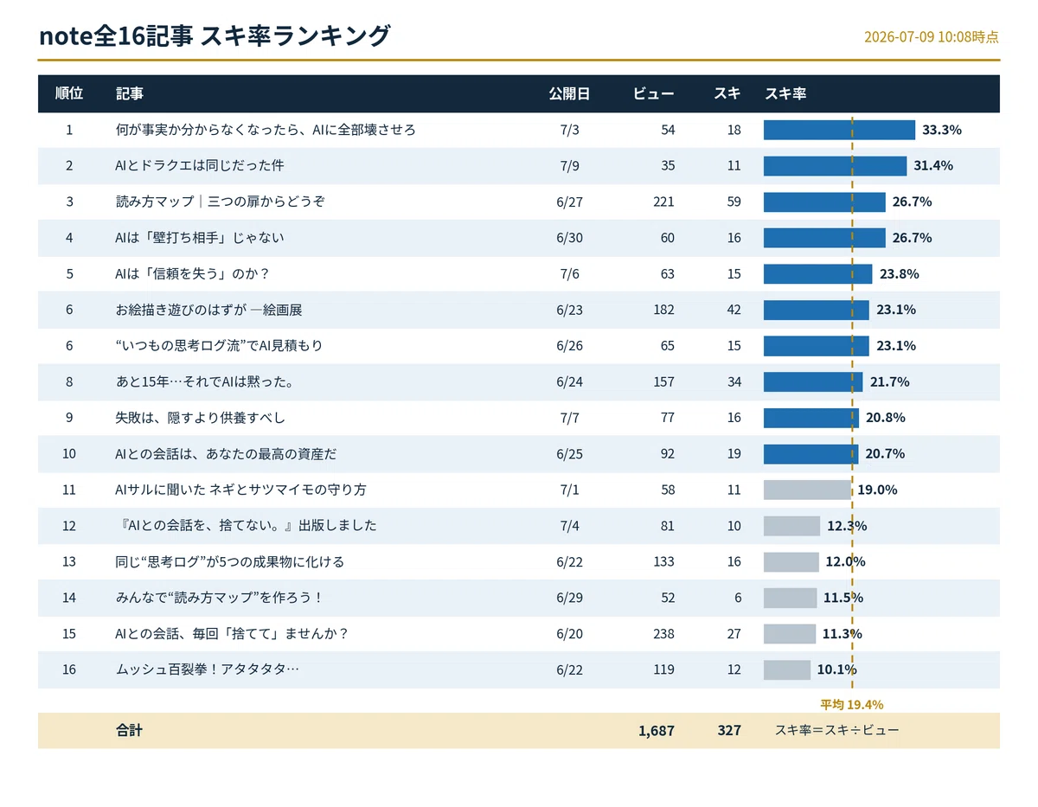
Task: Click the formula note 'スキ率＝スキ÷ビュー'
Action: pyautogui.click(x=837, y=731)
